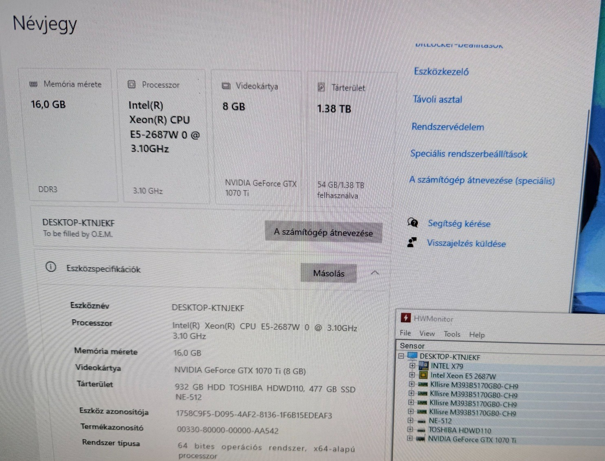Click the INTEL X79 motherboard icon
Screen dimensions: 605x461
pos(423,365)
